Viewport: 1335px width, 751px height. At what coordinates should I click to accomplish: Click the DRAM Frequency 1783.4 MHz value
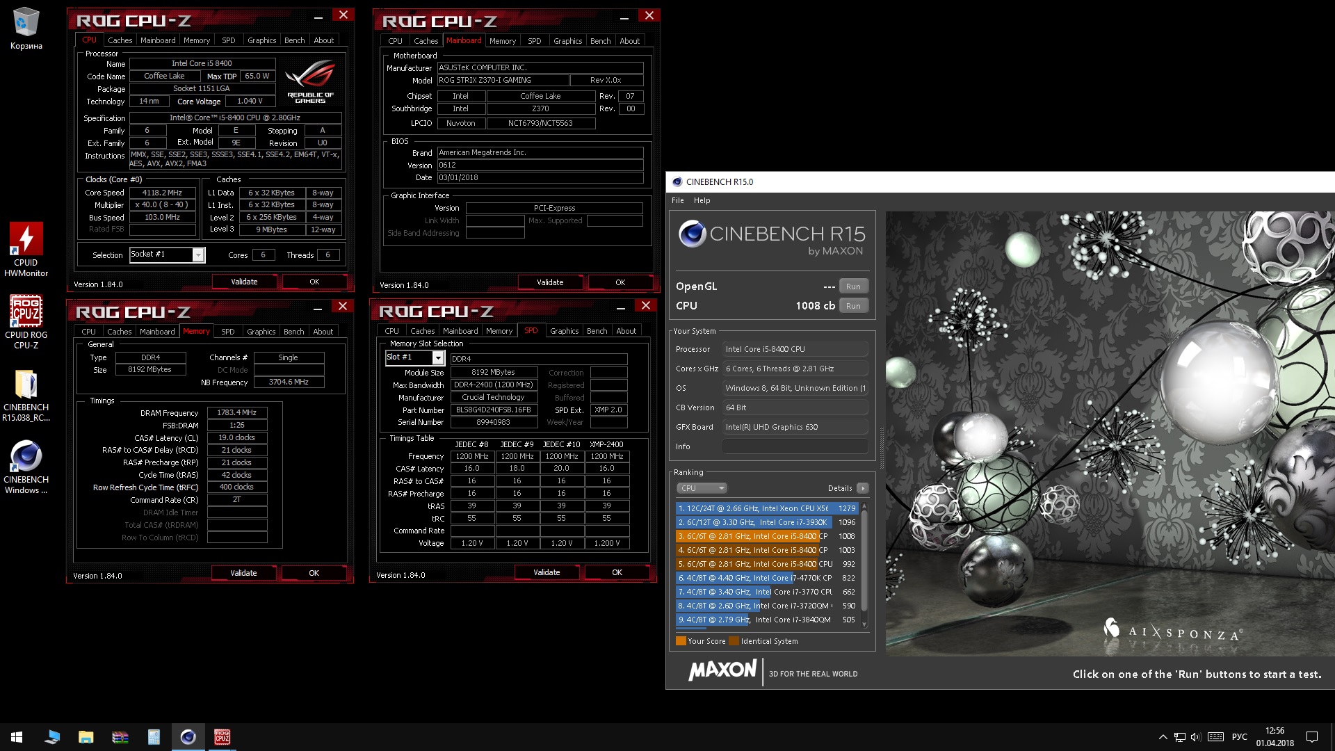(x=237, y=412)
